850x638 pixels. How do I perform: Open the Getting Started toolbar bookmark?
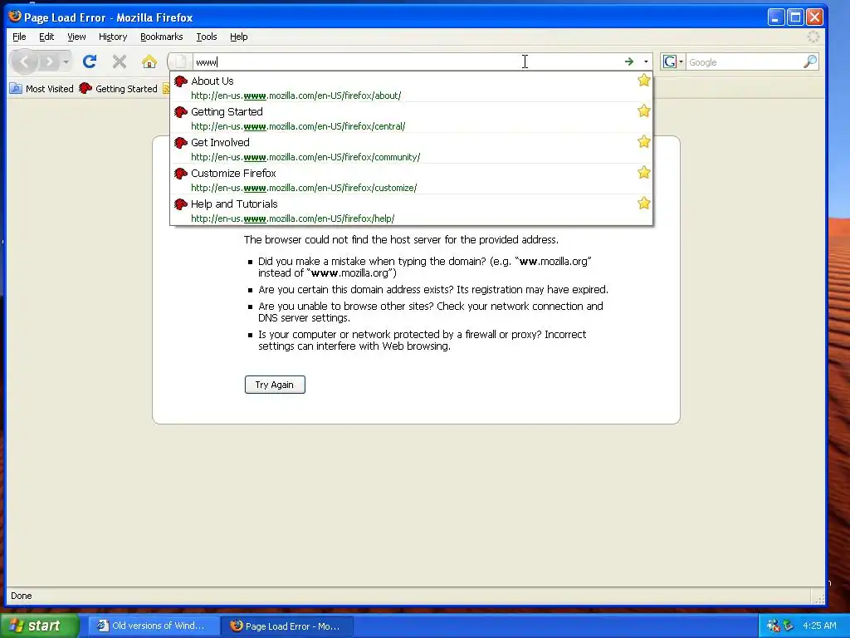(118, 88)
